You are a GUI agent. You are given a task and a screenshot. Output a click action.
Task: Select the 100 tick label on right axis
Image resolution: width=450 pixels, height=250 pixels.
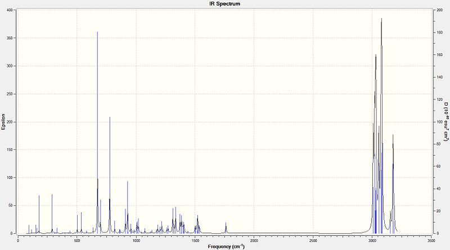pyautogui.click(x=439, y=122)
